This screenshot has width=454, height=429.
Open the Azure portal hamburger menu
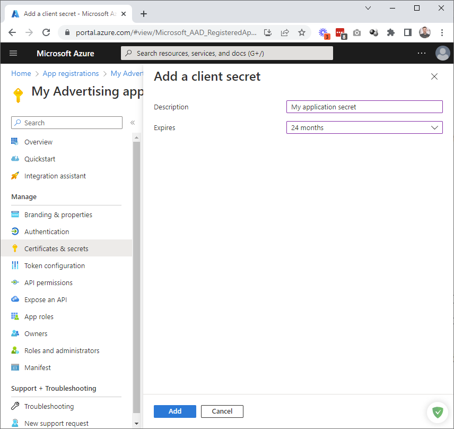click(13, 53)
